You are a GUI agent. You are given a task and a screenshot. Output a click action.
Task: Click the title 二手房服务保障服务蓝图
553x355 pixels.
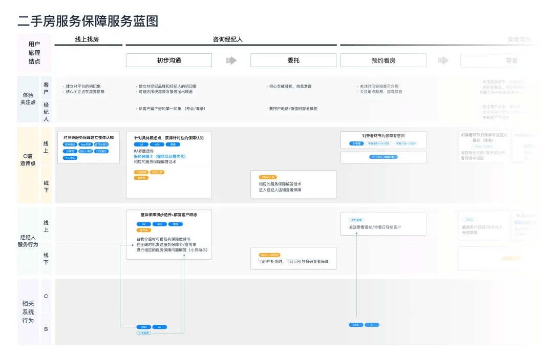pos(88,21)
